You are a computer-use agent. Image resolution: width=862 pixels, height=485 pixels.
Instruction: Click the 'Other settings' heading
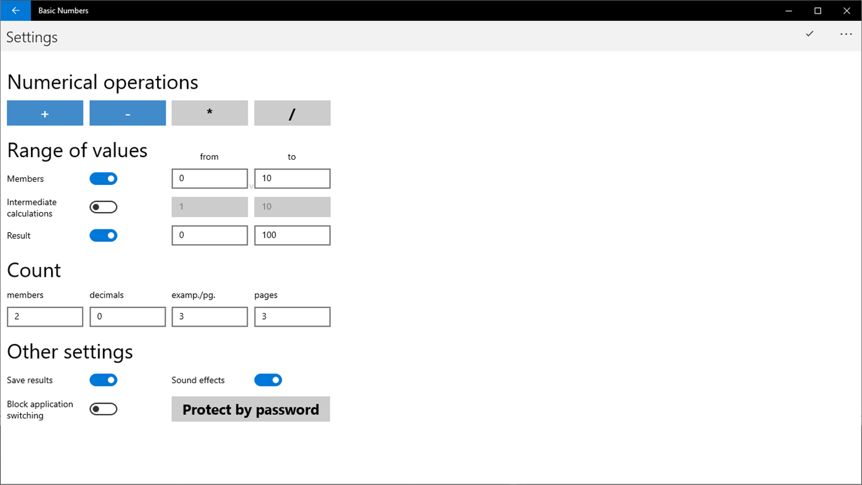(70, 351)
